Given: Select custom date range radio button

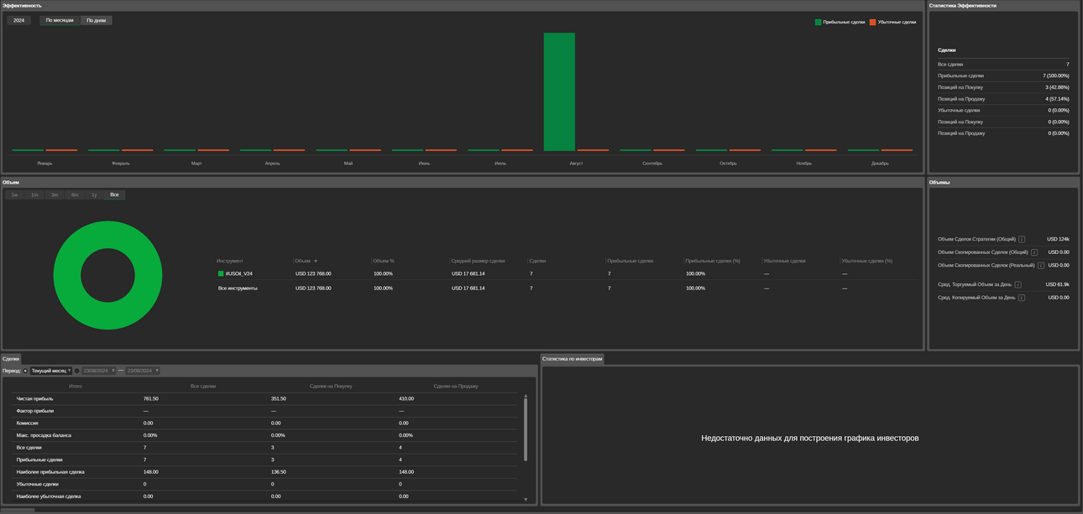Looking at the screenshot, I should (77, 371).
